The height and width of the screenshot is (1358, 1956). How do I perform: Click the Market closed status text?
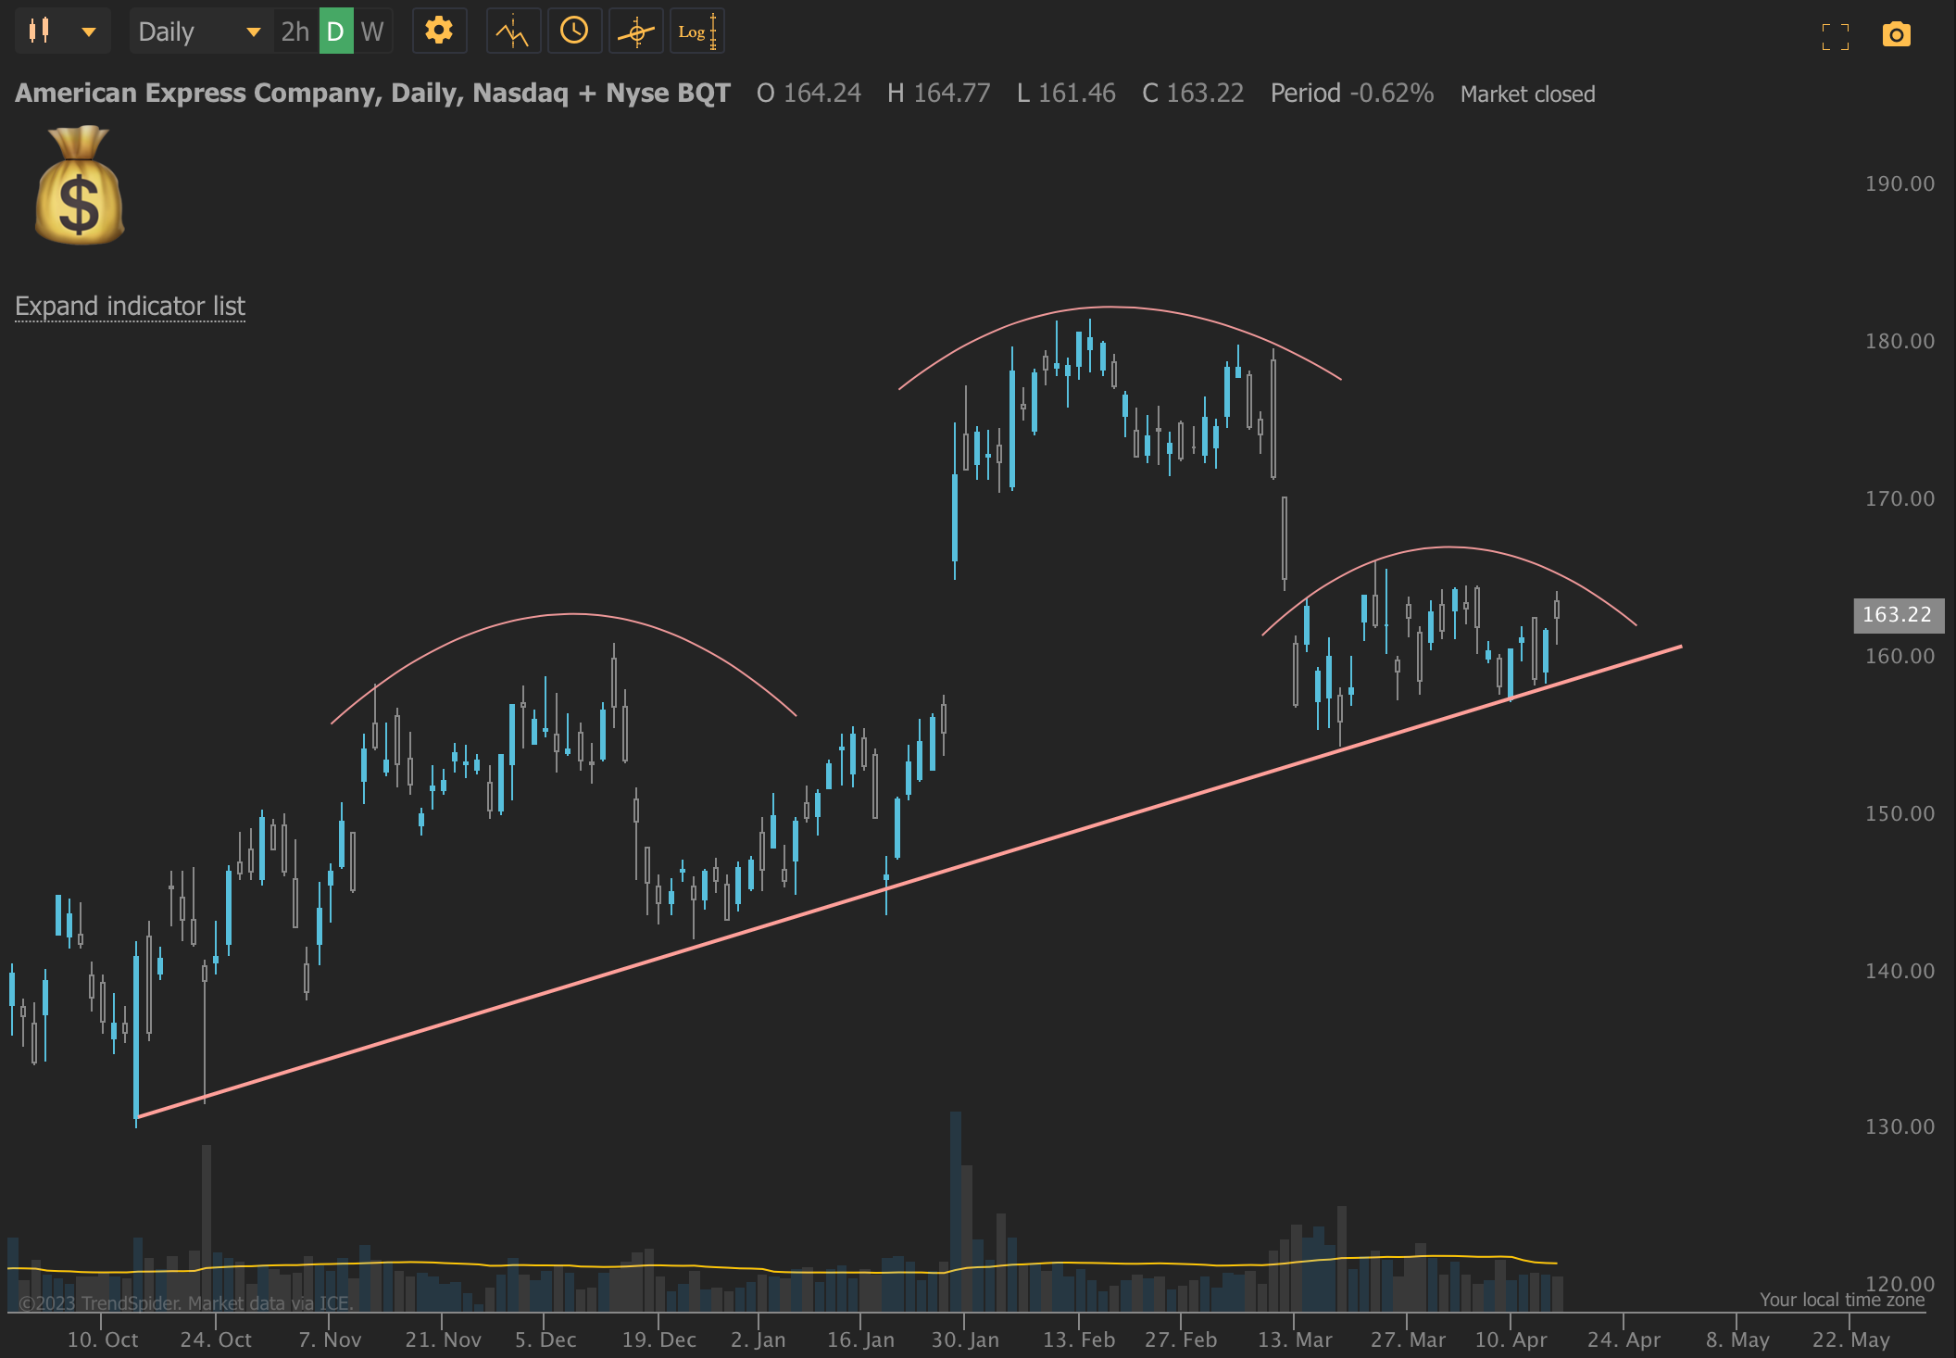(x=1527, y=94)
